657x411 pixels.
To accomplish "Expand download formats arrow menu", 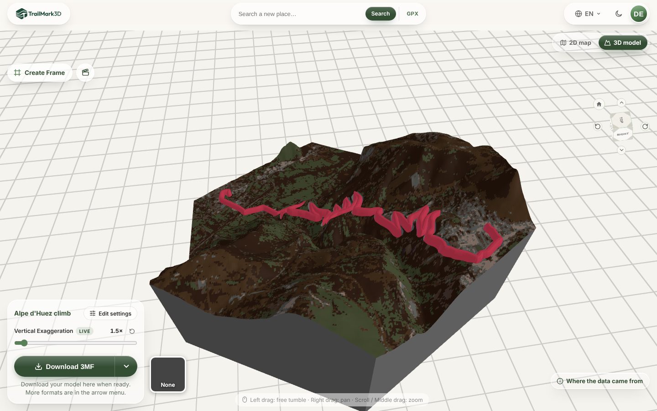I will [x=126, y=366].
